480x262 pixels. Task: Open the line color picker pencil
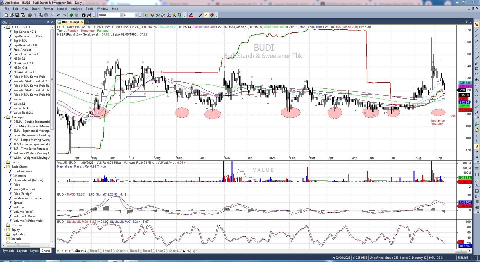point(191,15)
